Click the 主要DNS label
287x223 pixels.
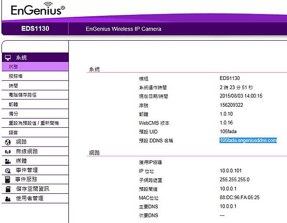pyautogui.click(x=148, y=207)
